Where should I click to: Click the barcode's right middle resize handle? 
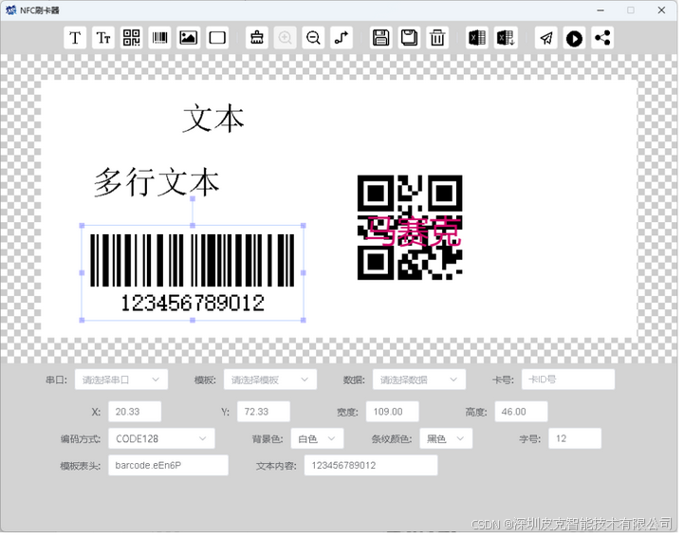[x=304, y=272]
